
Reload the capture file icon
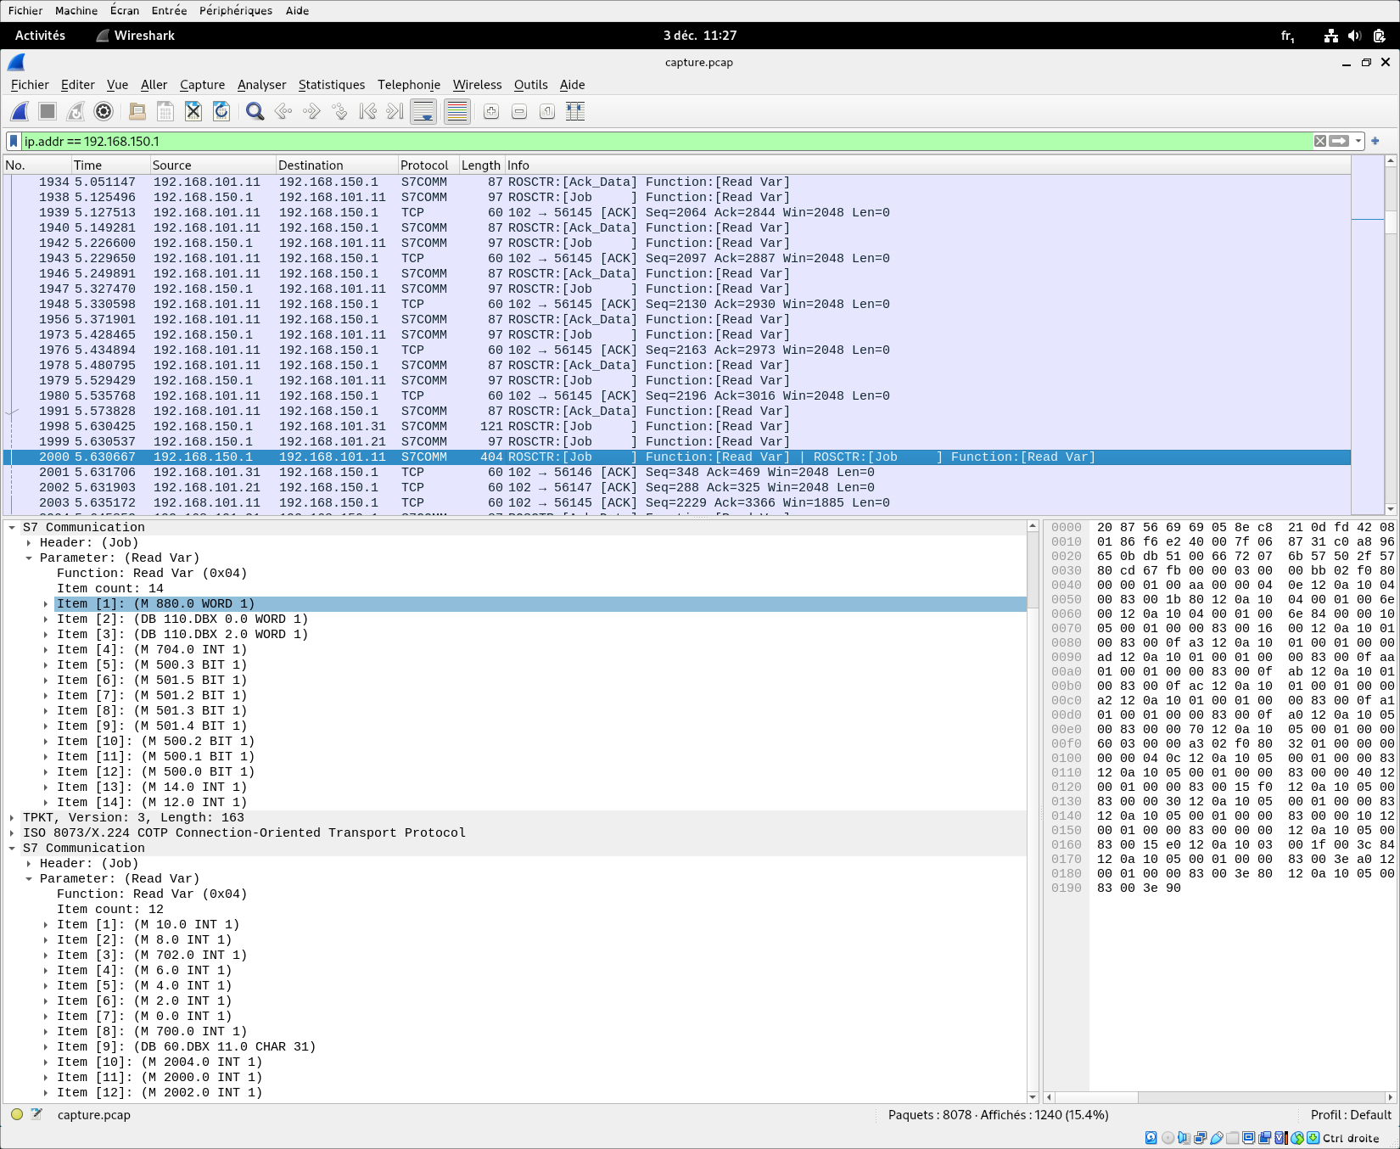pos(221,111)
